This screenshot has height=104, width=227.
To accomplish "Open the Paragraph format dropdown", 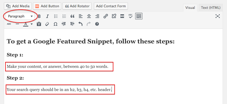I will pos(20,16).
